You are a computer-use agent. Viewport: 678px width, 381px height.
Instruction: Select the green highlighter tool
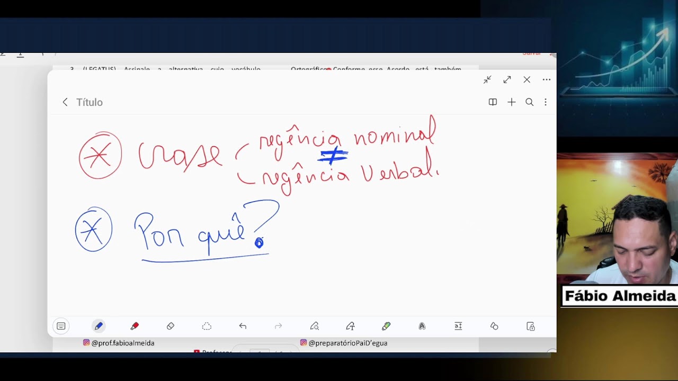386,326
